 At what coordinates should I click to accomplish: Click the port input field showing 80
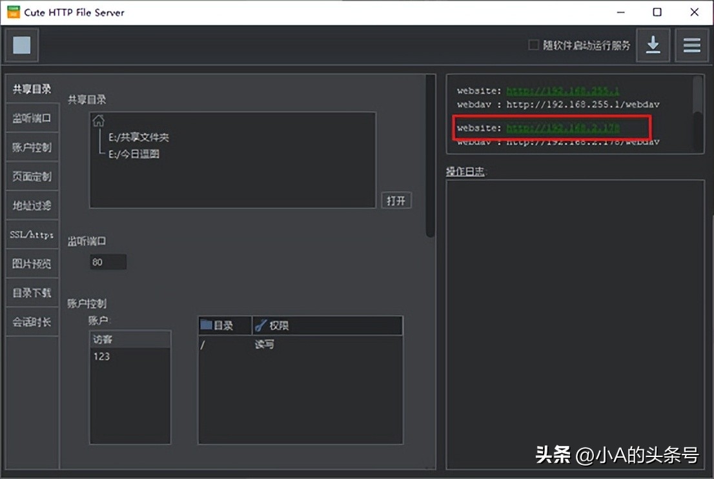[107, 261]
